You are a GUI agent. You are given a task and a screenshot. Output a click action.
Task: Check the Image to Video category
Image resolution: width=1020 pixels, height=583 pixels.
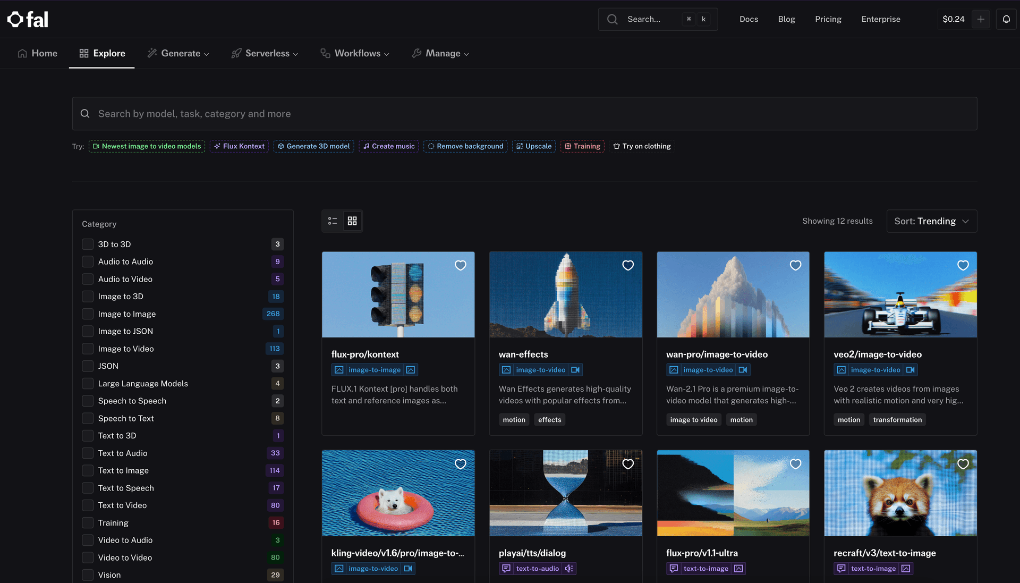point(88,349)
